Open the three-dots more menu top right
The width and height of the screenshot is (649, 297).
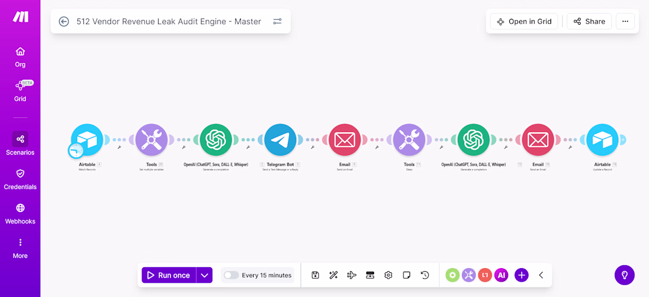625,22
